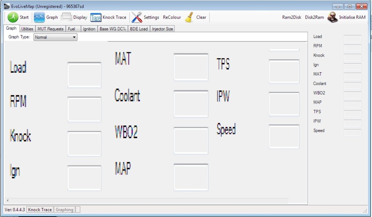Click the window resize grip
The image size is (372, 217).
[365, 210]
